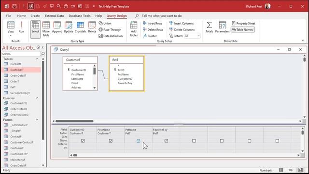Click the design grid horizontal scrollbar thumb
The width and height of the screenshot is (309, 174).
(75, 155)
